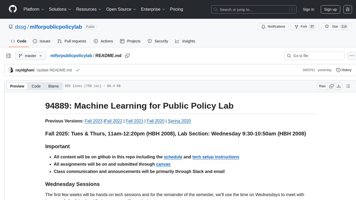Click rayidghani's avatar image
356x200 pixels.
11,70
